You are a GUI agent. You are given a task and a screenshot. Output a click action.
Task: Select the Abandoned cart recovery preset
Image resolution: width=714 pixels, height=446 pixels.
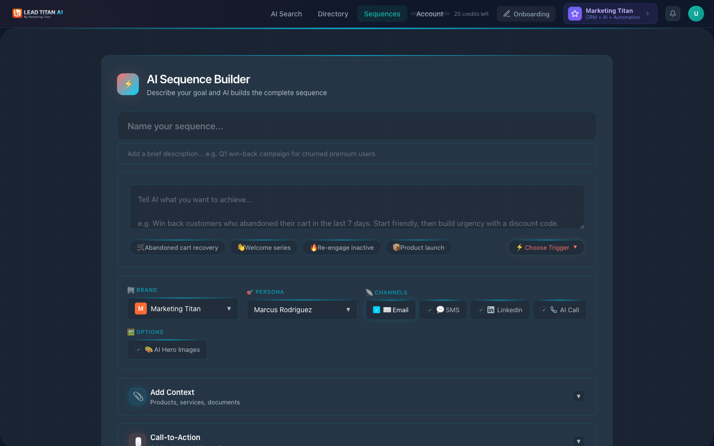point(177,247)
